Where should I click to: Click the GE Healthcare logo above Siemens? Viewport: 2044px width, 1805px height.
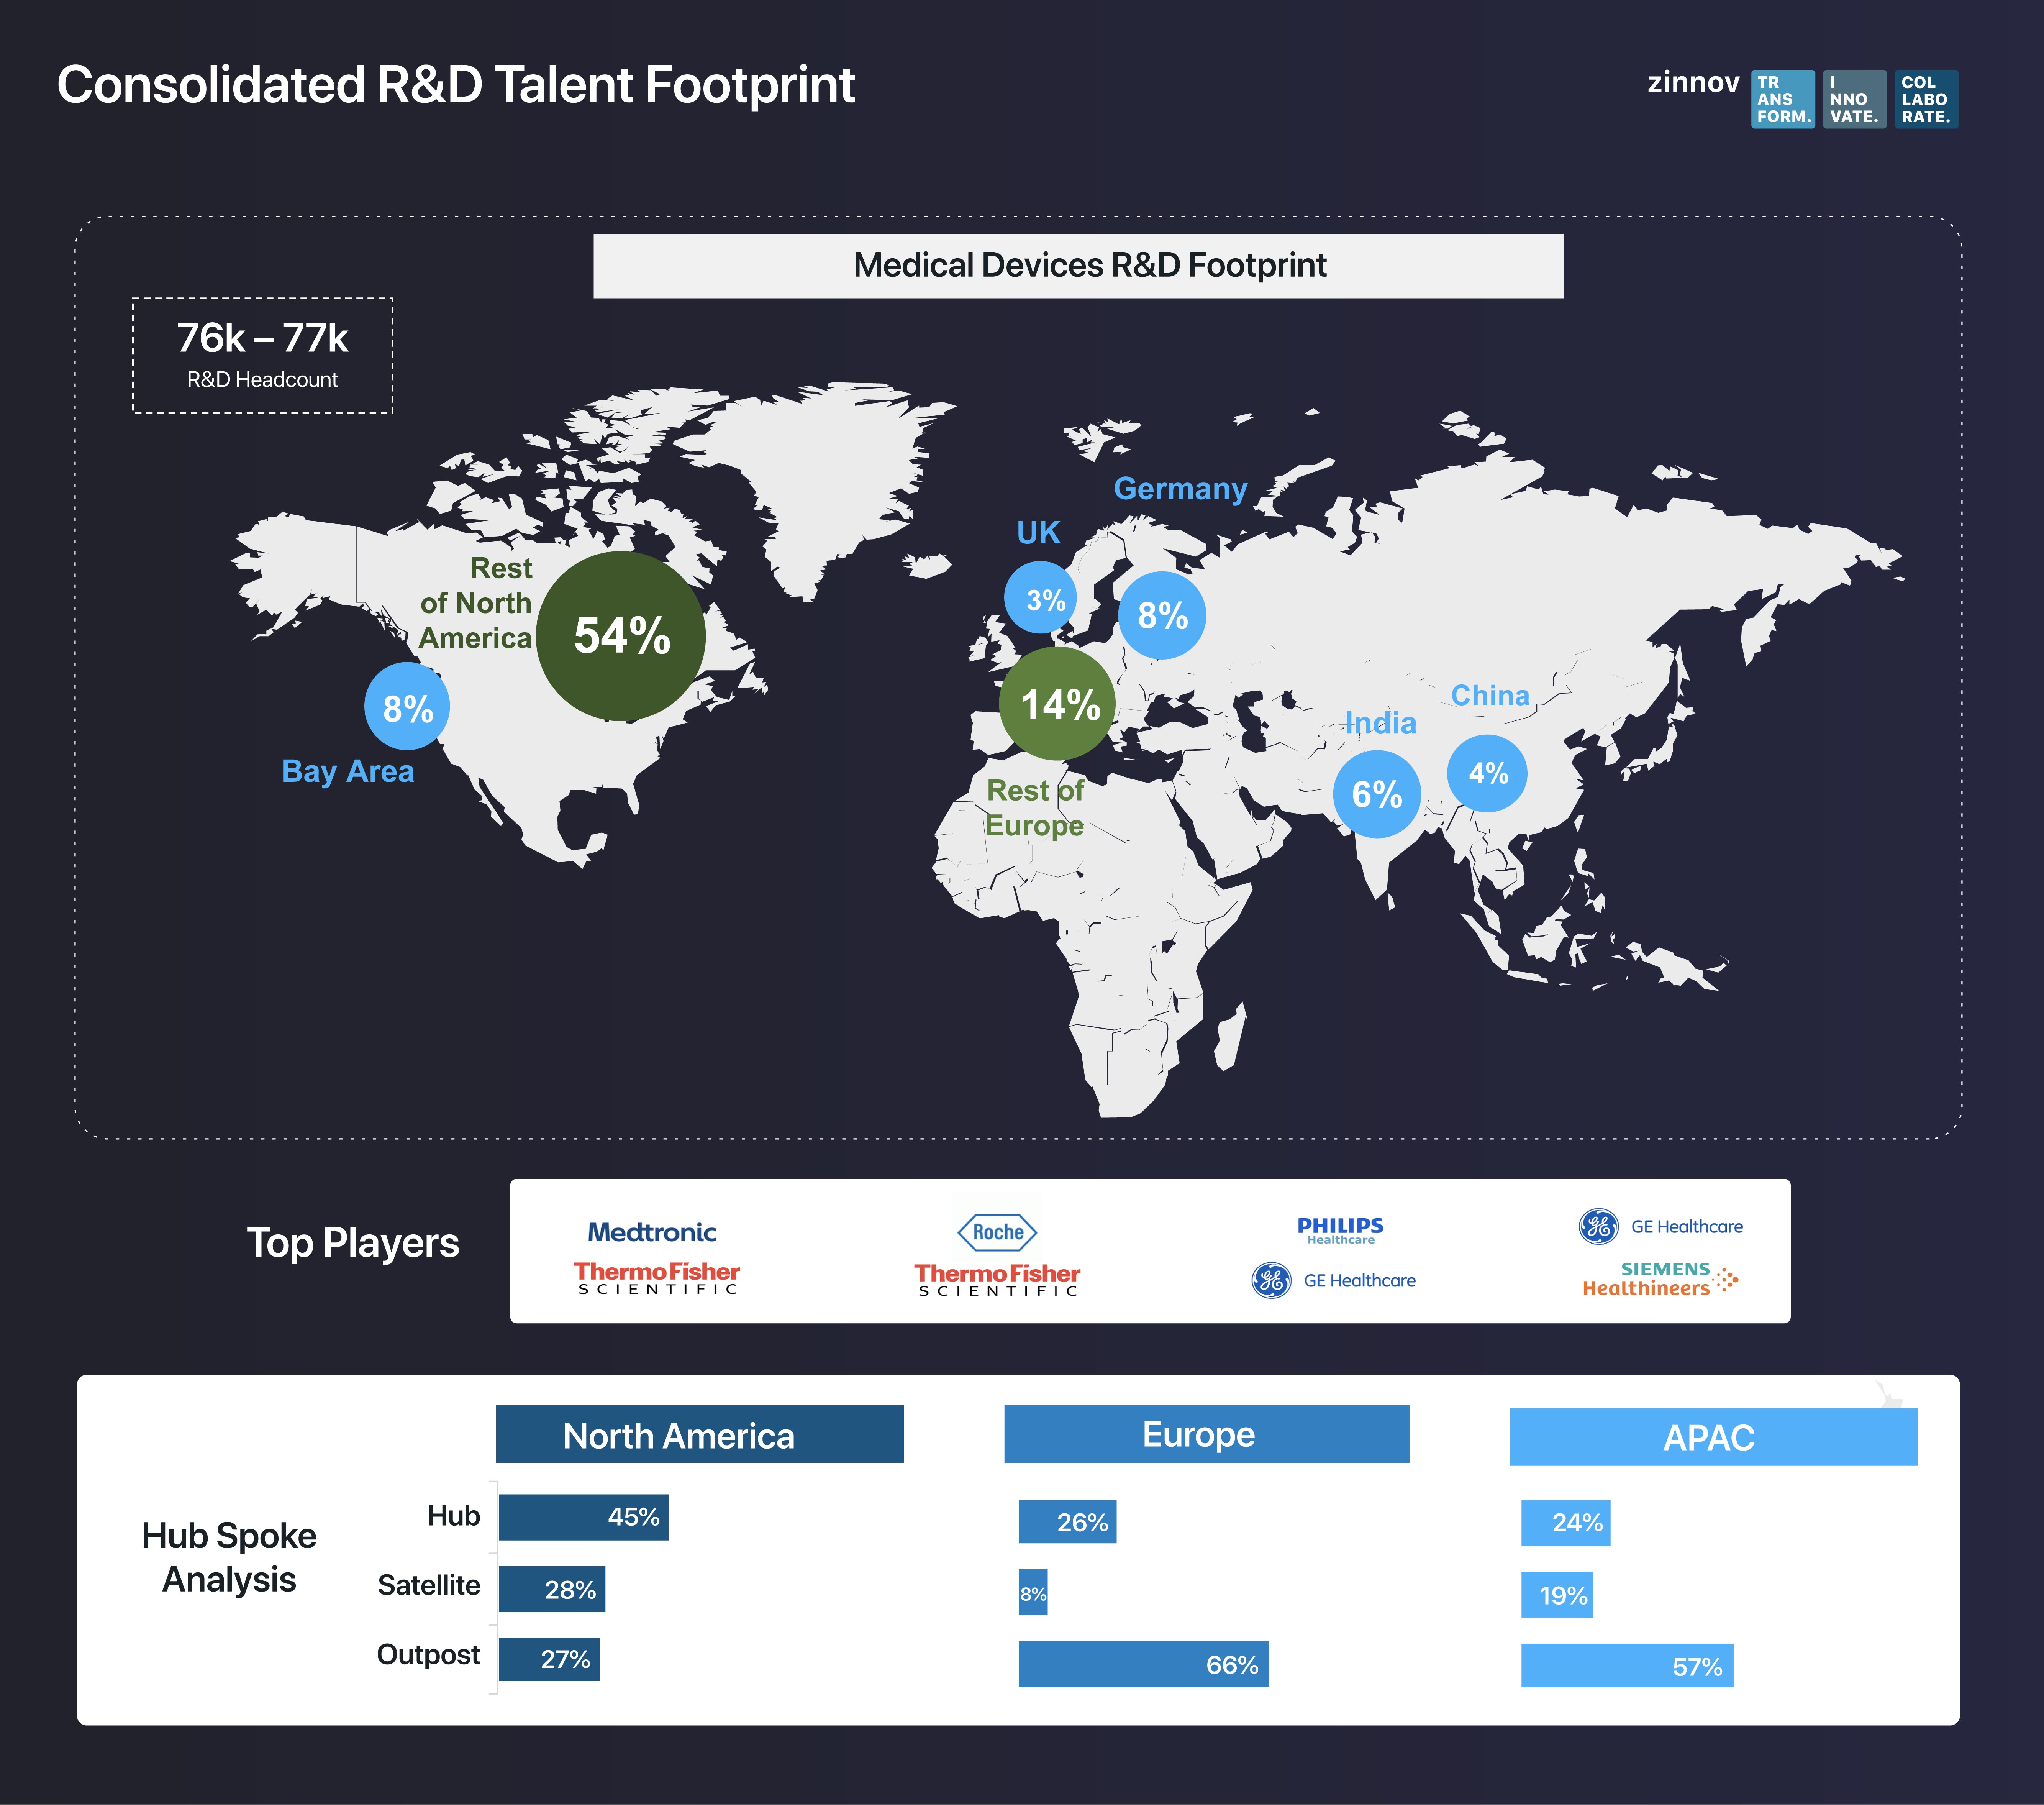click(x=1661, y=1226)
